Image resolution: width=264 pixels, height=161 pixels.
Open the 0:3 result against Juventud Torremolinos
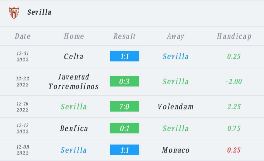(x=125, y=82)
